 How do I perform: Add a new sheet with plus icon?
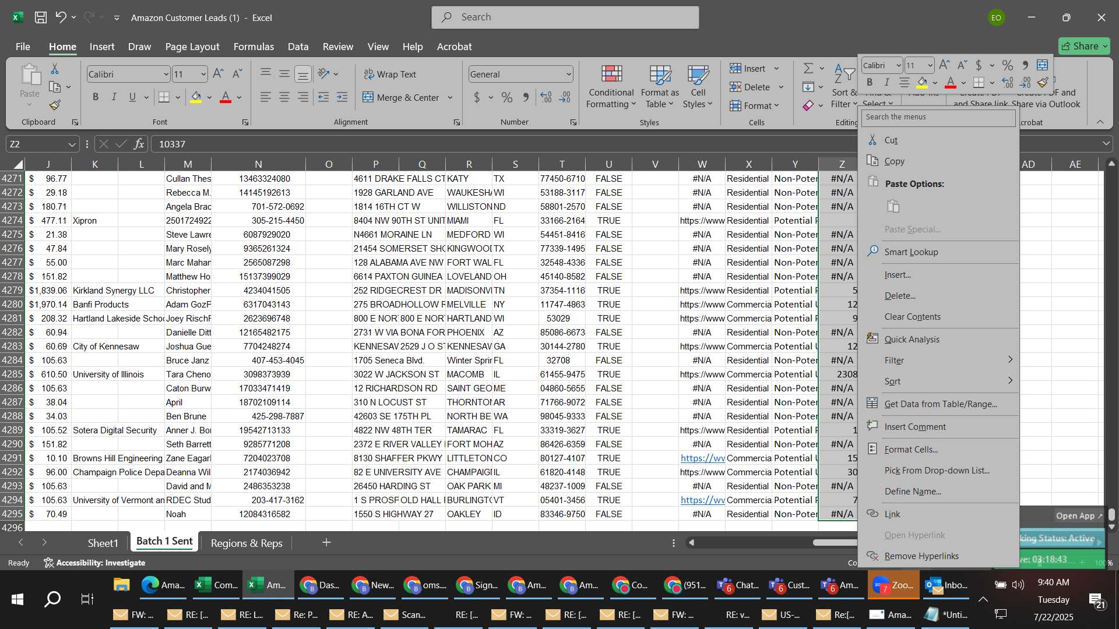click(326, 542)
